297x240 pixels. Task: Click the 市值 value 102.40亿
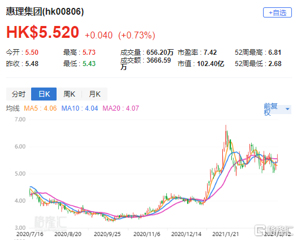pyautogui.click(x=210, y=64)
